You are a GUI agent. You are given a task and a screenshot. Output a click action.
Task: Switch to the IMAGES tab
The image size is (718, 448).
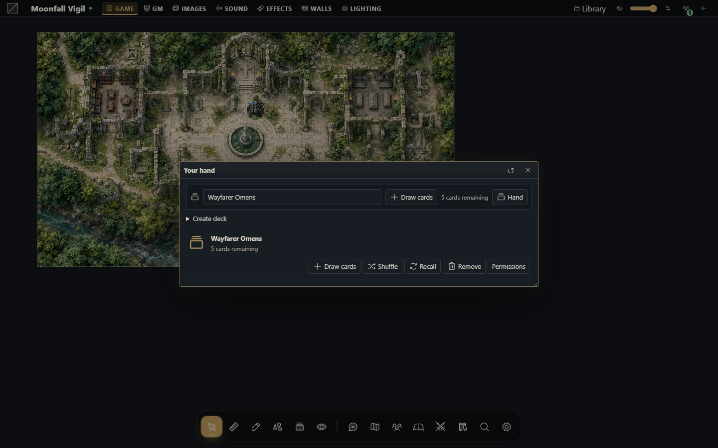pos(189,8)
